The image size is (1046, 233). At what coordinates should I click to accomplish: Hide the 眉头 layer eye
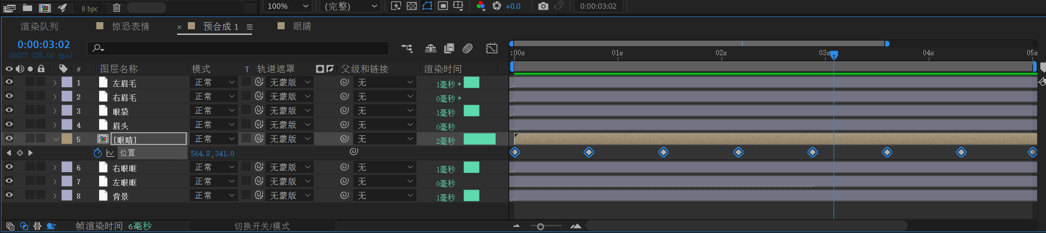[9, 125]
